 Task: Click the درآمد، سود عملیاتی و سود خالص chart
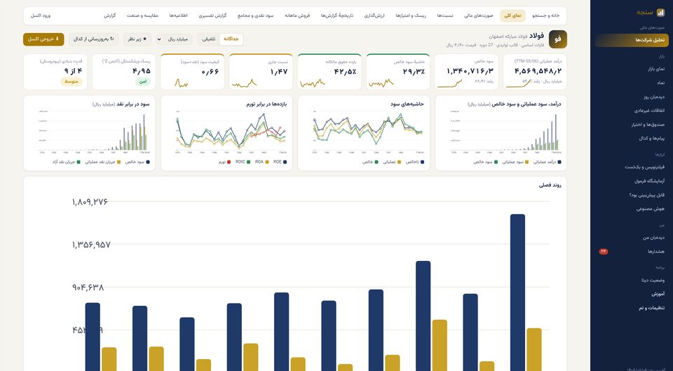click(x=505, y=131)
